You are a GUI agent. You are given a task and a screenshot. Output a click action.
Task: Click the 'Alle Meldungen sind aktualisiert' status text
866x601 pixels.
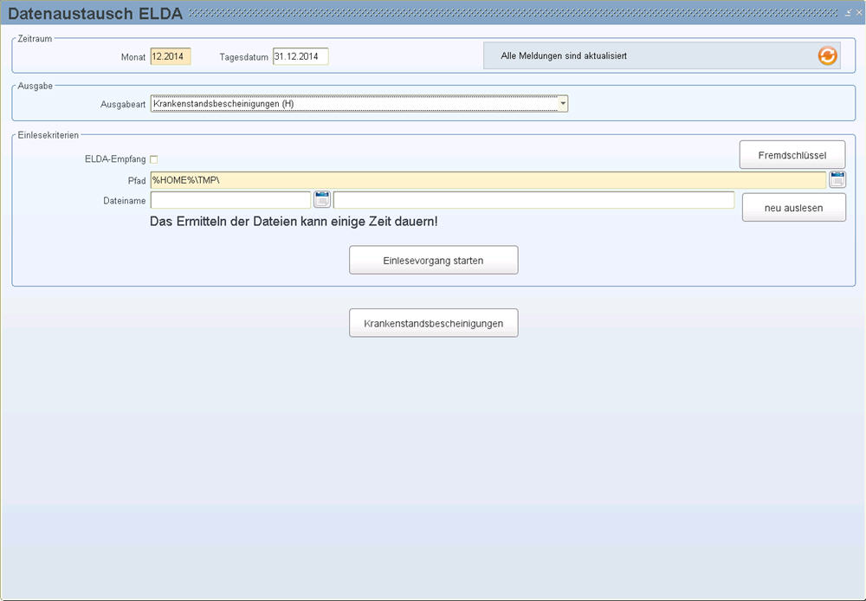564,55
